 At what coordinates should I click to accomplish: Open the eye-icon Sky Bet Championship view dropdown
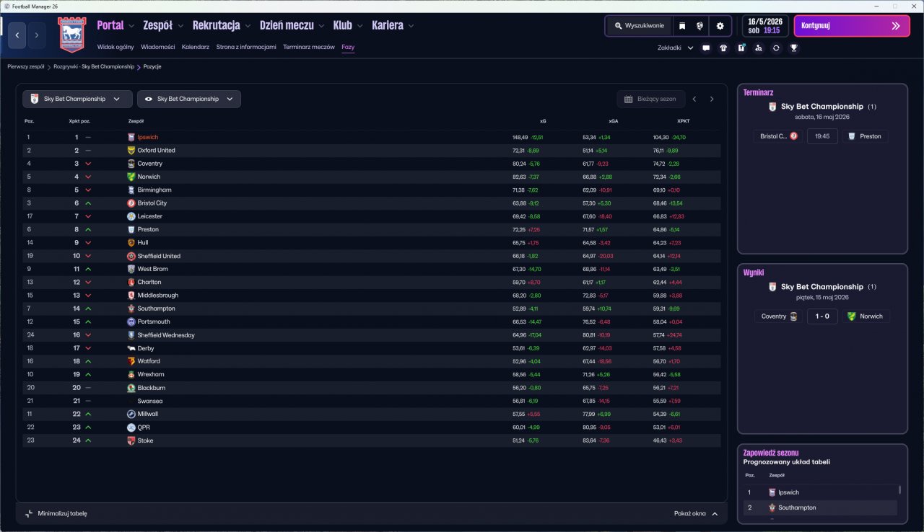click(x=189, y=99)
